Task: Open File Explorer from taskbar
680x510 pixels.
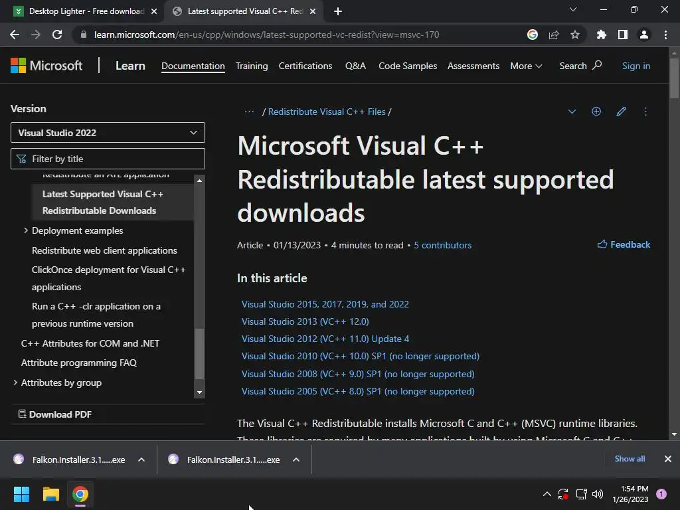Action: point(50,494)
